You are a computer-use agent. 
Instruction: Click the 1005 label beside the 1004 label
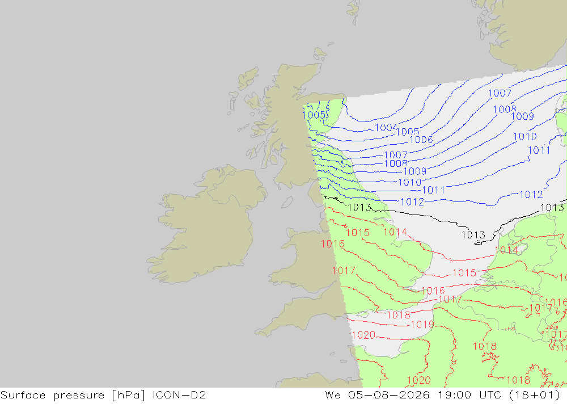pos(408,132)
